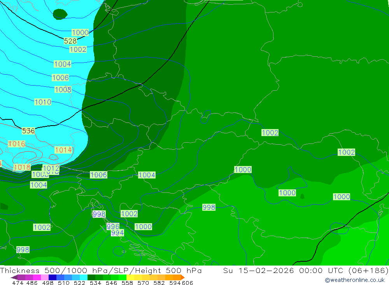Click the blue '1008' isobar label

(63, 89)
